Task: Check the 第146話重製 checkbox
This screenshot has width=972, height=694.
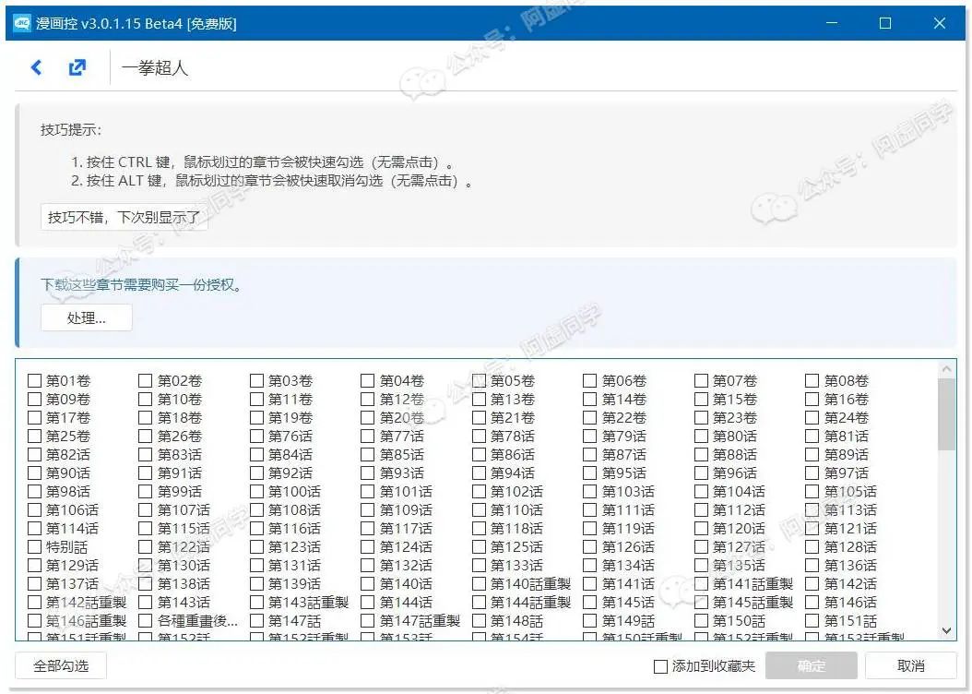Action: pyautogui.click(x=35, y=621)
